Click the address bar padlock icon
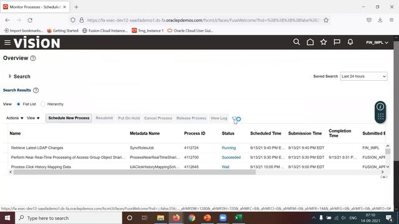The width and height of the screenshot is (399, 224). pyautogui.click(x=82, y=20)
